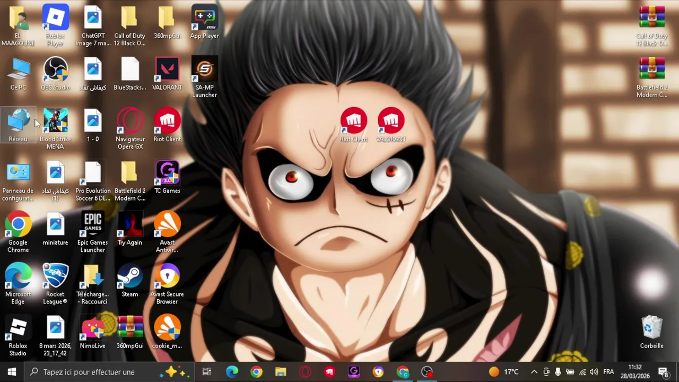Open the Réseau network icon

pyautogui.click(x=18, y=126)
